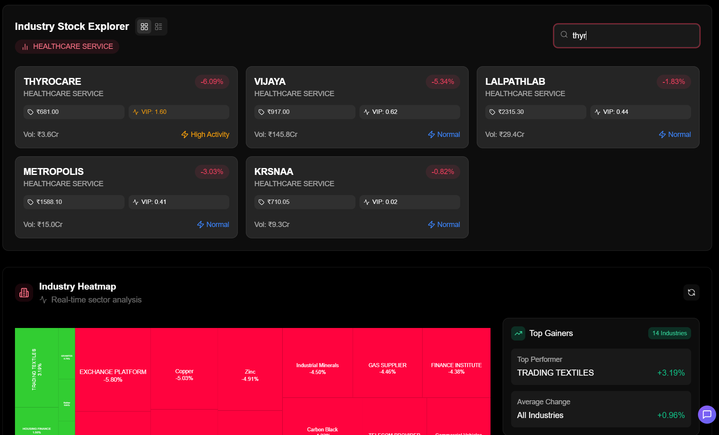719x435 pixels.
Task: Click the pulse icon beside Real-time sector analysis
Action: [43, 300]
